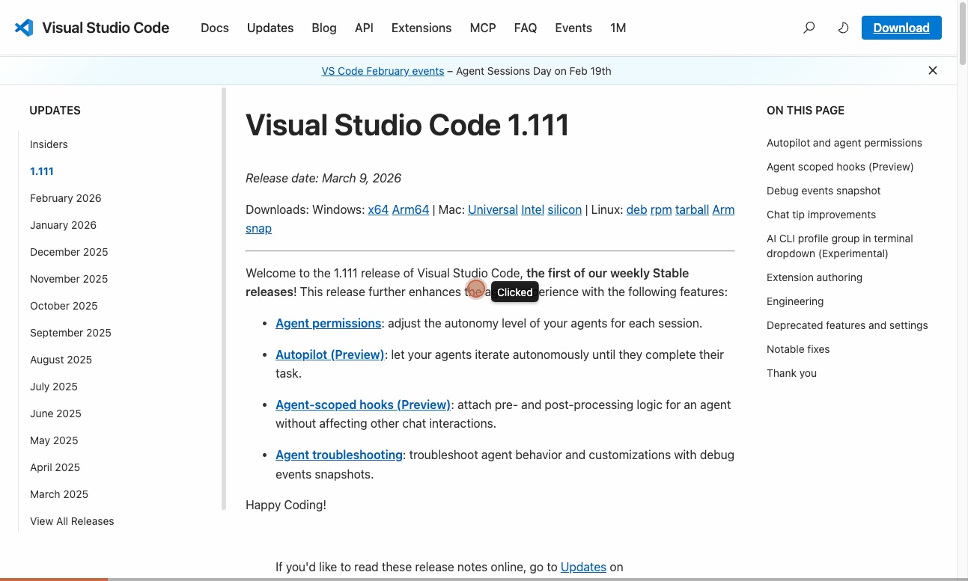Screen dimensions: 968x581
Task: Download the Linux Arm build
Action: point(723,209)
